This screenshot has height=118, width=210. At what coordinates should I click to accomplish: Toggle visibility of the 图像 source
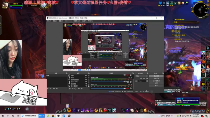pos(86,76)
